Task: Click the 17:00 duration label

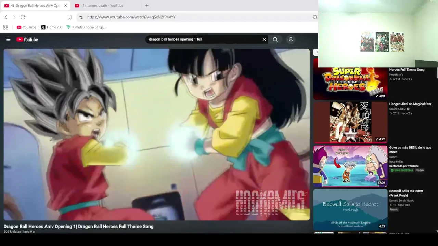Action: pyautogui.click(x=381, y=183)
